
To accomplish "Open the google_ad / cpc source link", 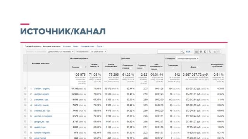I will (x=42, y=122).
